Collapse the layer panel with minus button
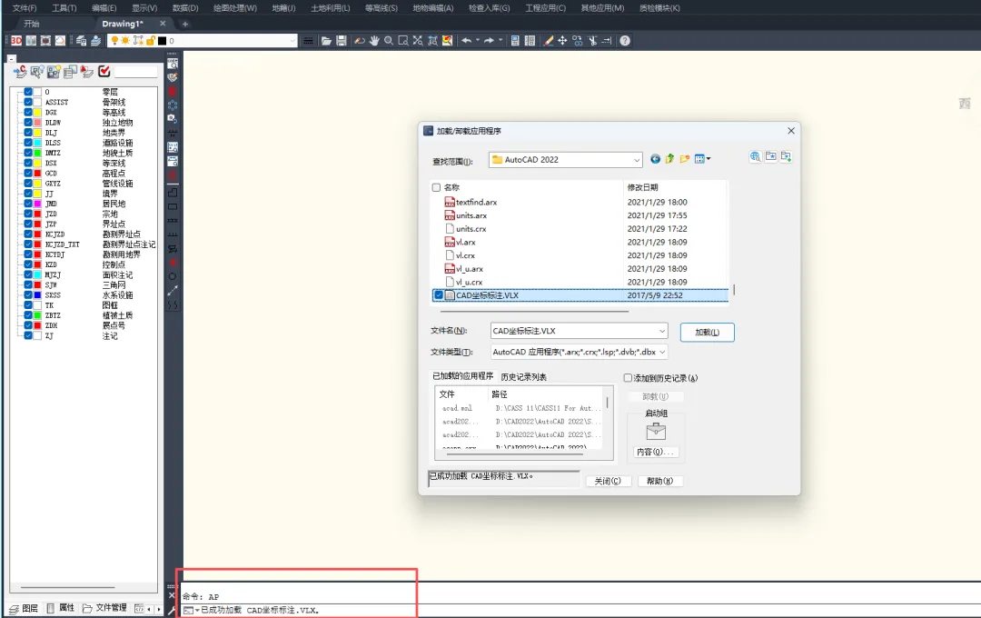The width and height of the screenshot is (981, 618). [11, 58]
